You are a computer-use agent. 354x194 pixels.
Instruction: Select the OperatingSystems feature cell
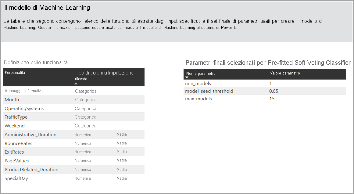click(24, 109)
